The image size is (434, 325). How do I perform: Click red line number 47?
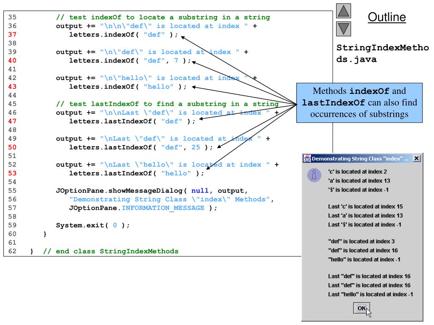tap(12, 121)
